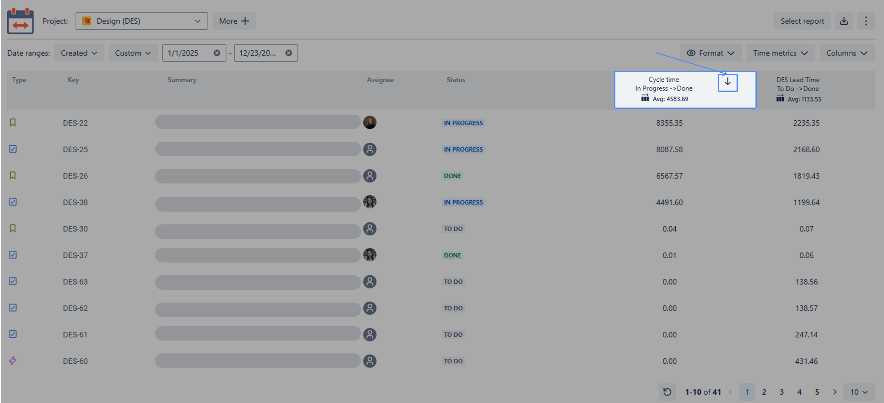Click the refresh icon near pagination
Viewport: 884px width, 403px height.
[667, 392]
